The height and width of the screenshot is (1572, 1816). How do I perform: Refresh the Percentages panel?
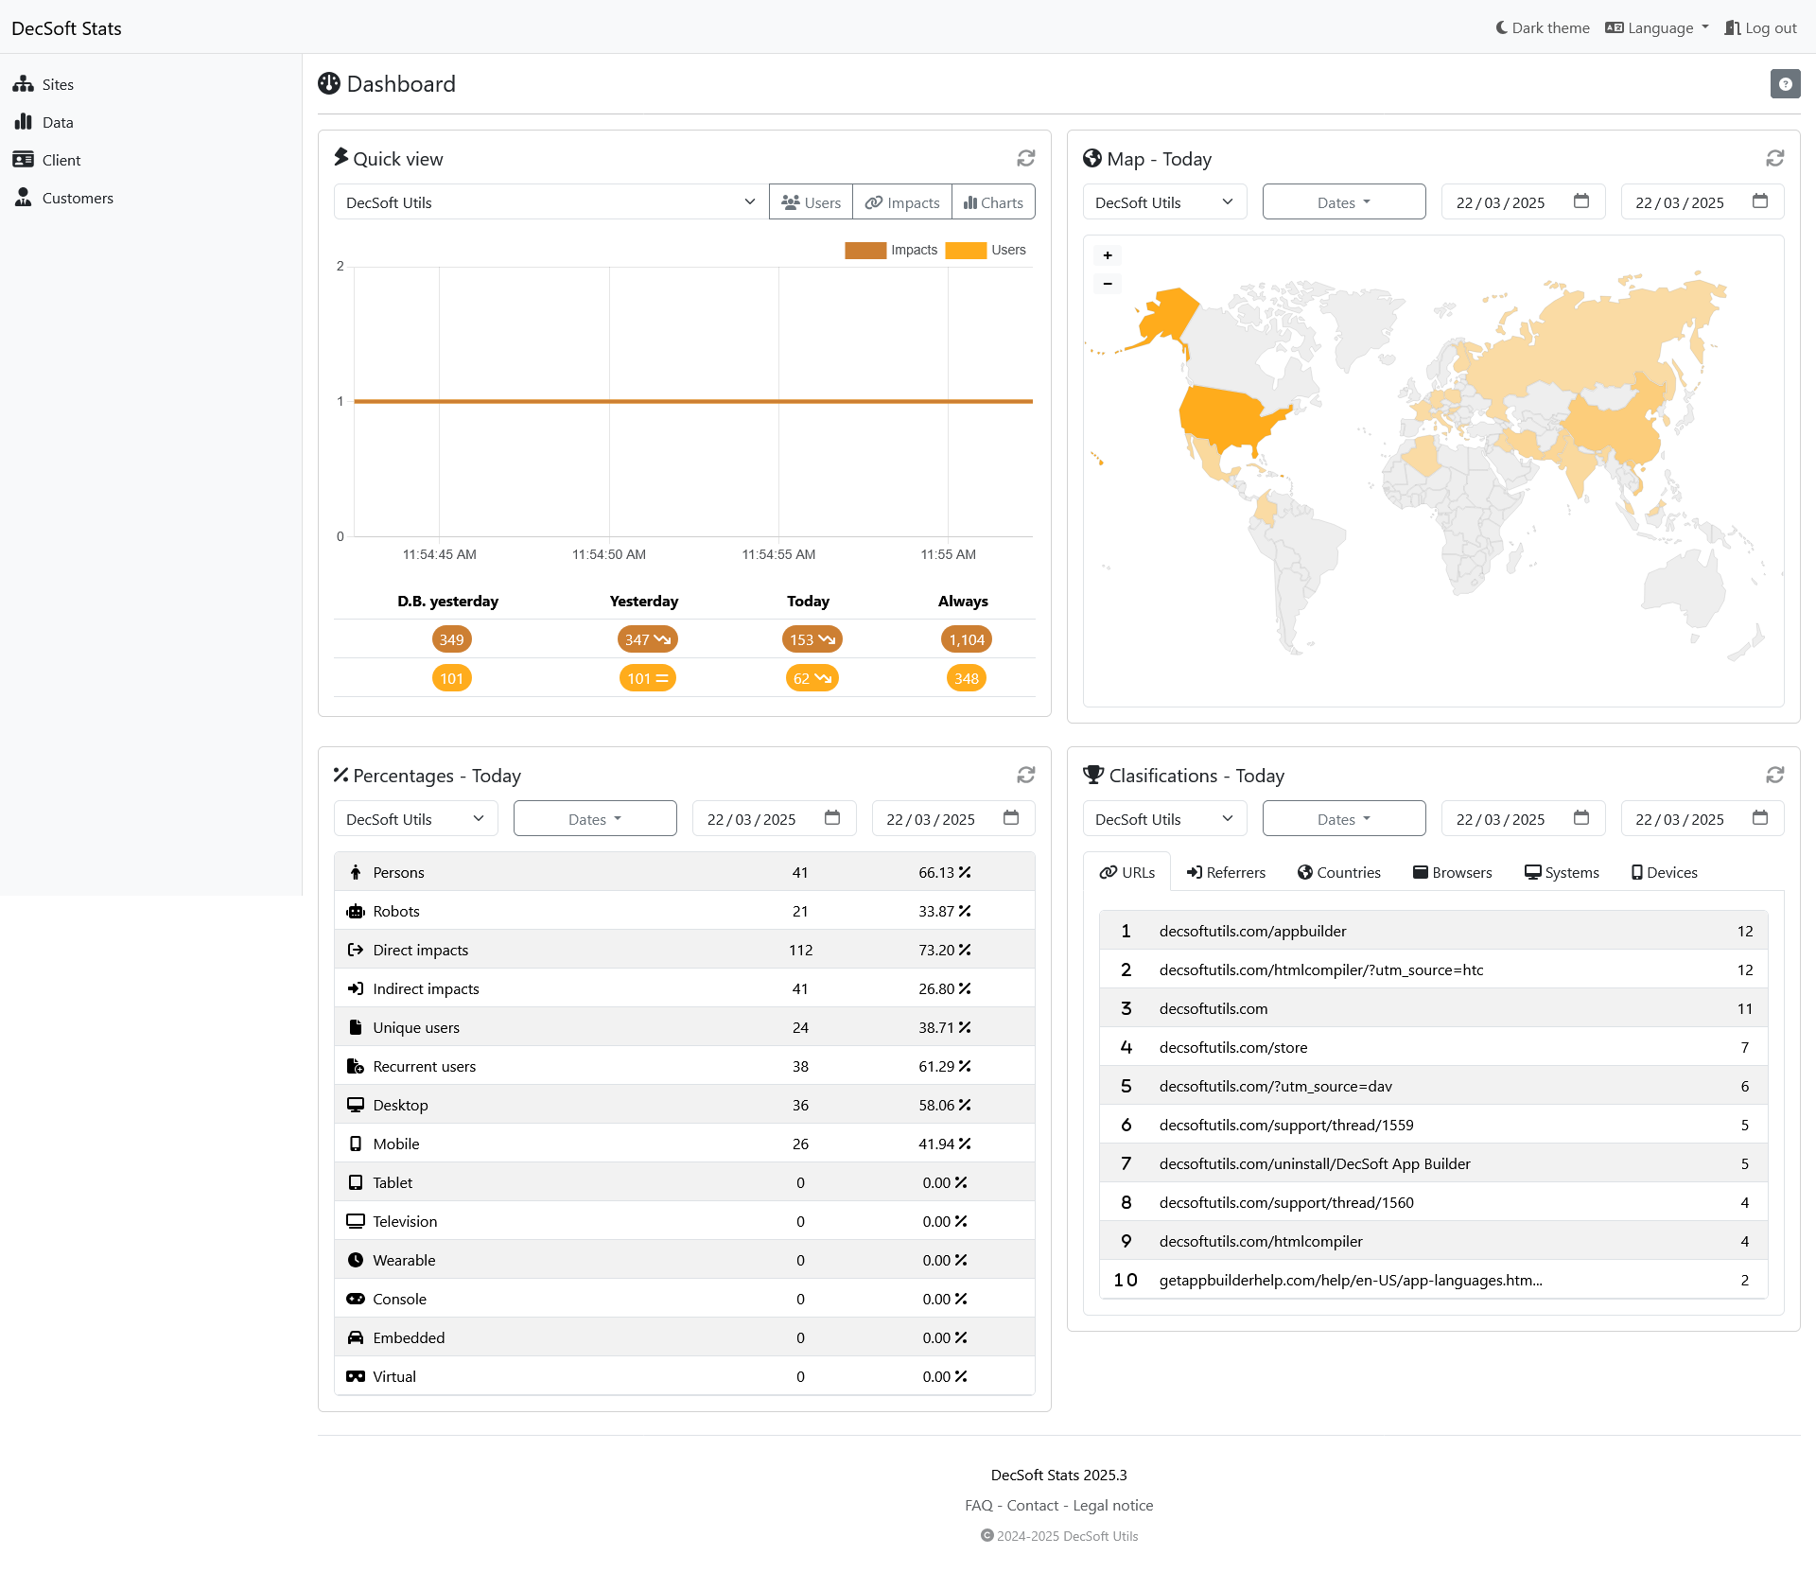point(1025,775)
